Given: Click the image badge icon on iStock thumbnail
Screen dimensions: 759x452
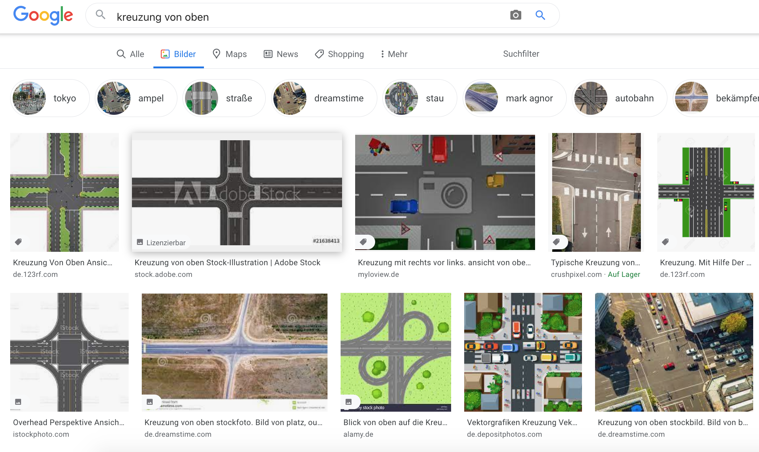Looking at the screenshot, I should tap(18, 401).
